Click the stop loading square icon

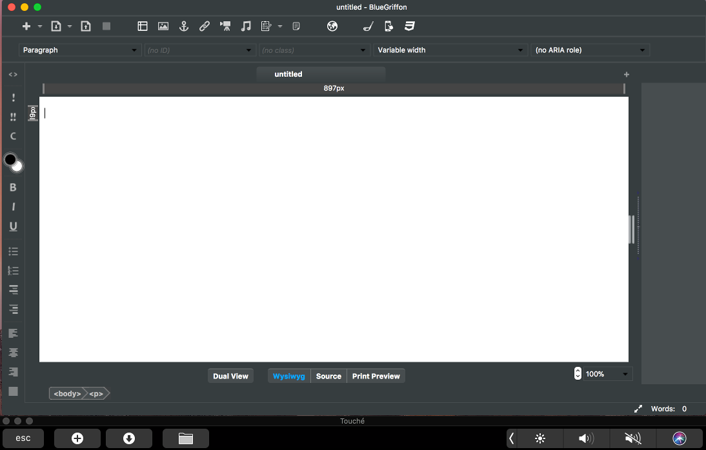[106, 26]
